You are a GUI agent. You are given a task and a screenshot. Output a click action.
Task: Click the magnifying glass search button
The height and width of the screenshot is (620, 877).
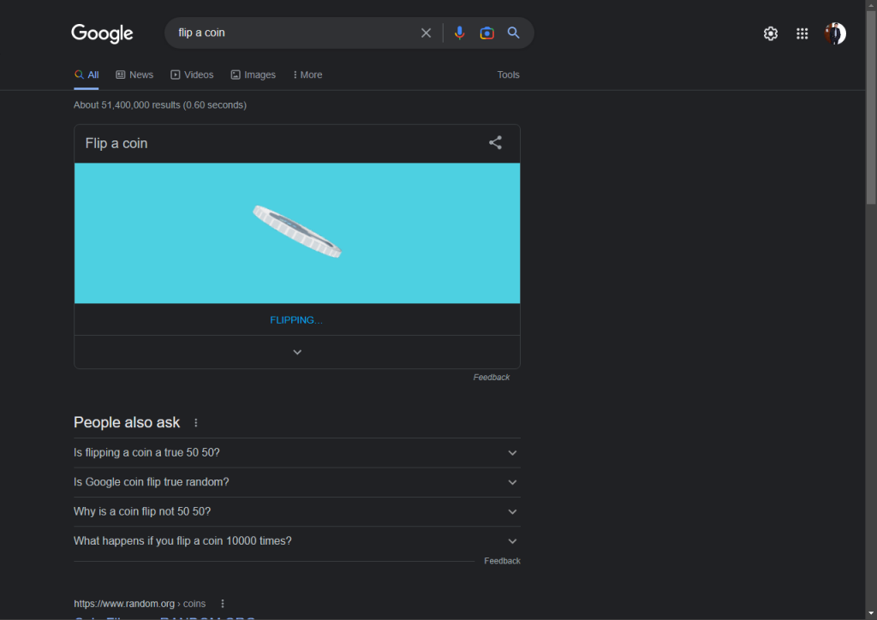pyautogui.click(x=514, y=33)
